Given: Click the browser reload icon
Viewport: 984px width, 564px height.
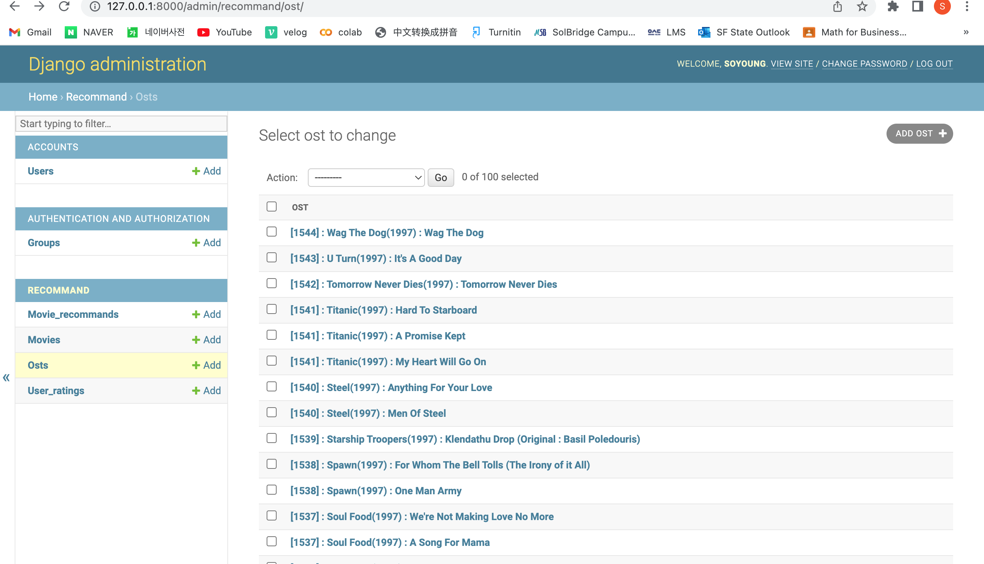Looking at the screenshot, I should tap(64, 6).
